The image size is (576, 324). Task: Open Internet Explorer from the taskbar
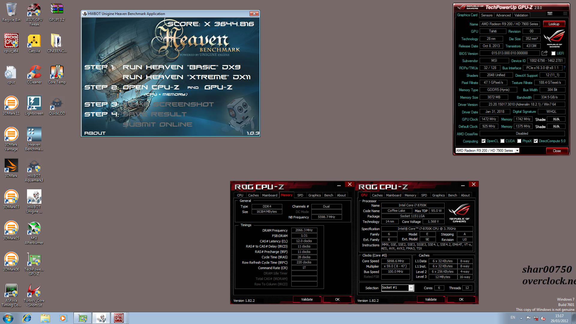27,318
